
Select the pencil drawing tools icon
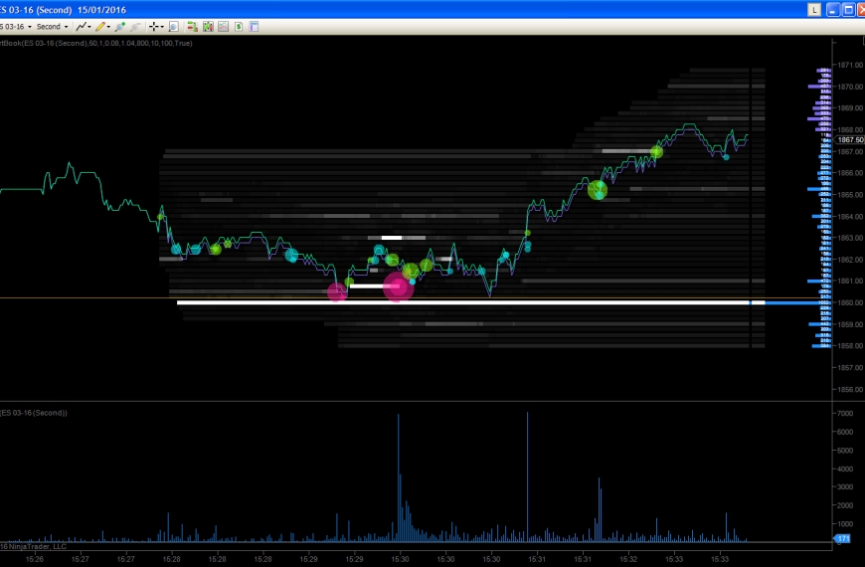[x=100, y=27]
